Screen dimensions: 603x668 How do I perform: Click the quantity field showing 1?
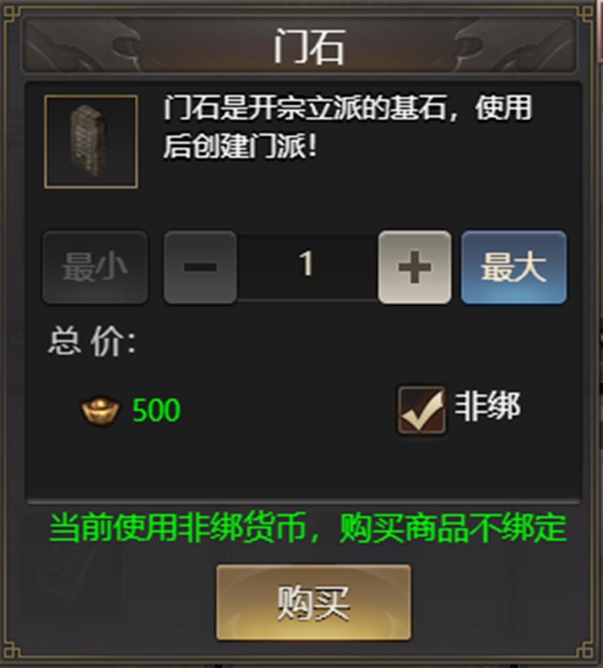click(307, 267)
